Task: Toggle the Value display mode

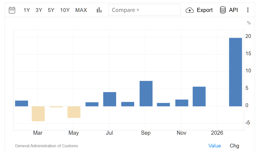Action: (x=215, y=146)
